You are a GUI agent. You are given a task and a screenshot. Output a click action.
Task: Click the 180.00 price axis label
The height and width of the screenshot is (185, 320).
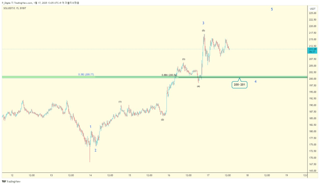(x=312, y=132)
